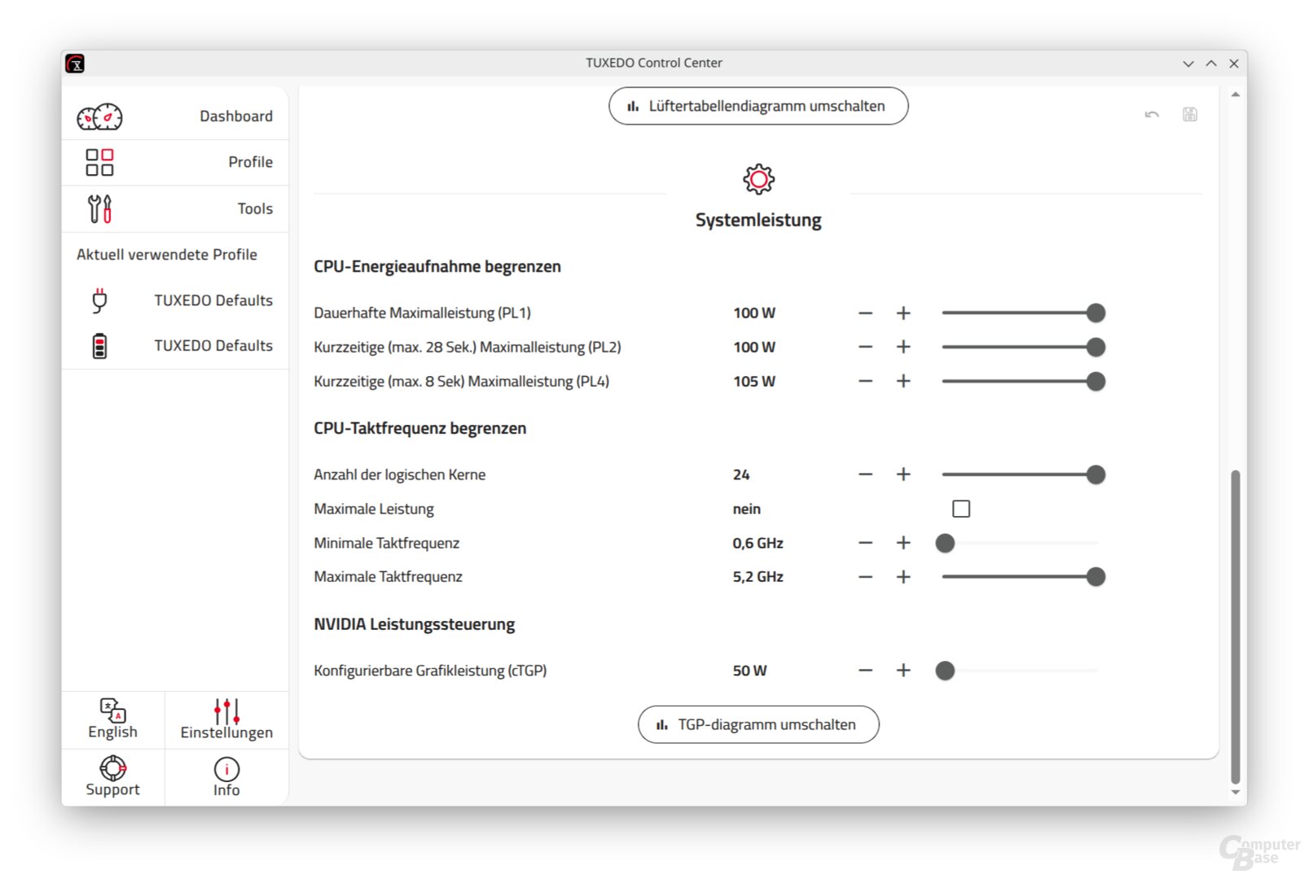Screen dimensions: 1309x879
Task: Raise Minimale Taktfrequenz with plus
Action: tap(903, 543)
